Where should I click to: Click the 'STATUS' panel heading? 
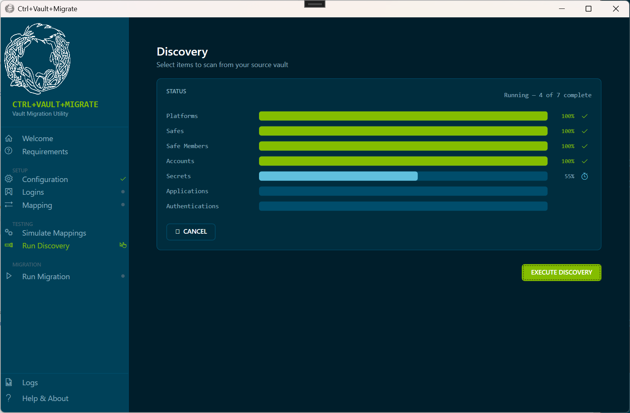pyautogui.click(x=176, y=91)
